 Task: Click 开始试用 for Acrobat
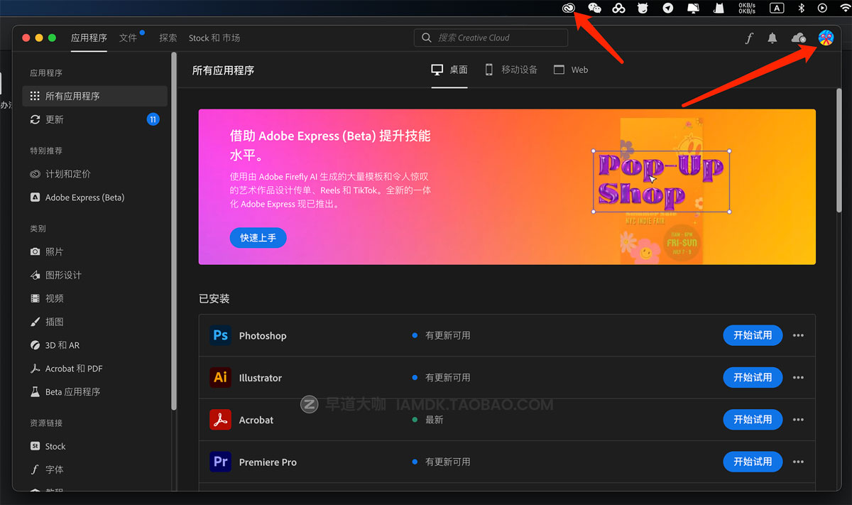tap(753, 419)
